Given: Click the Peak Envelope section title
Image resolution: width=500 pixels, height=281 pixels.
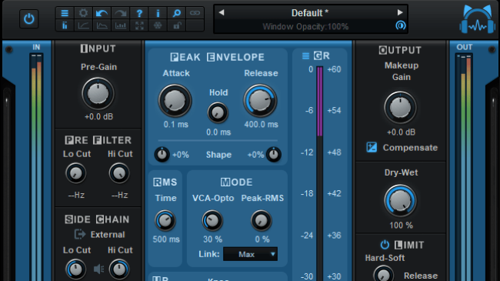Looking at the screenshot, I should 217,57.
